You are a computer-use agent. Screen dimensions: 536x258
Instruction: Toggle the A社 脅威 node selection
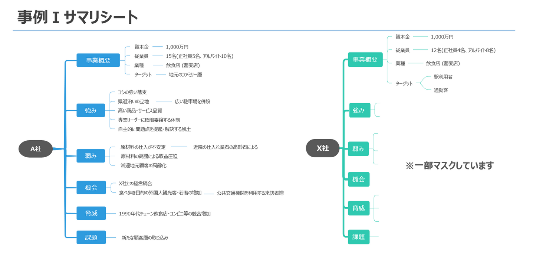tap(91, 213)
